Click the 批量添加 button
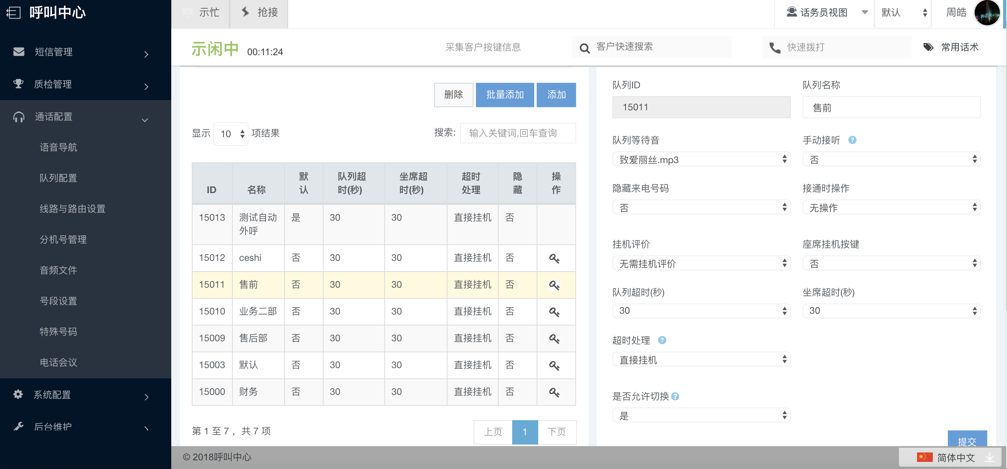Viewport: 1007px width, 469px height. pos(505,95)
